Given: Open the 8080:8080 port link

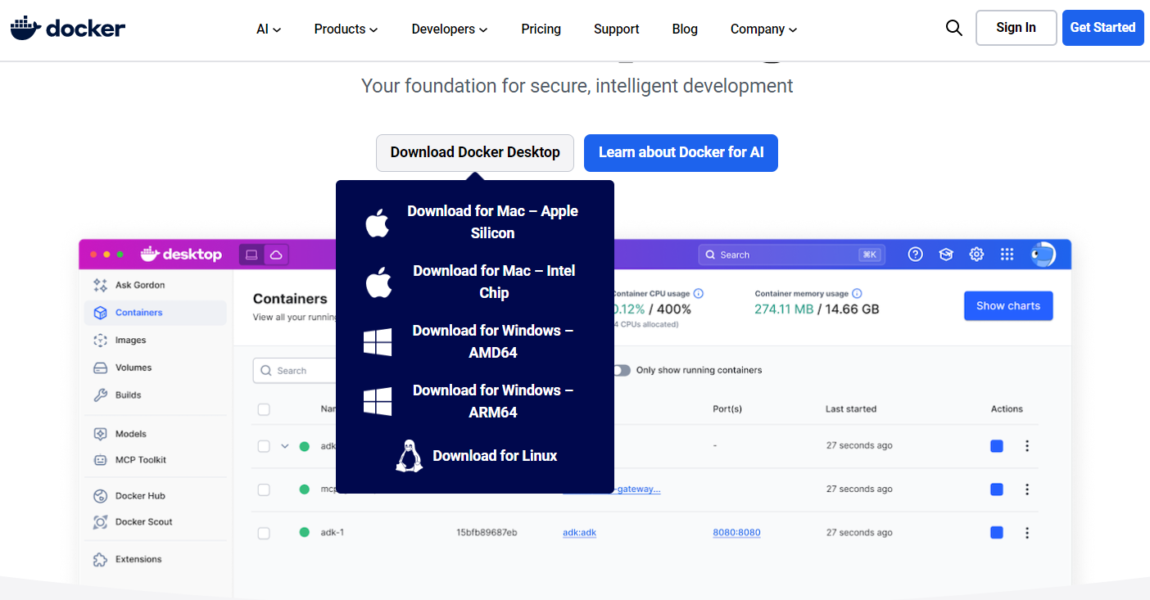Looking at the screenshot, I should coord(736,533).
